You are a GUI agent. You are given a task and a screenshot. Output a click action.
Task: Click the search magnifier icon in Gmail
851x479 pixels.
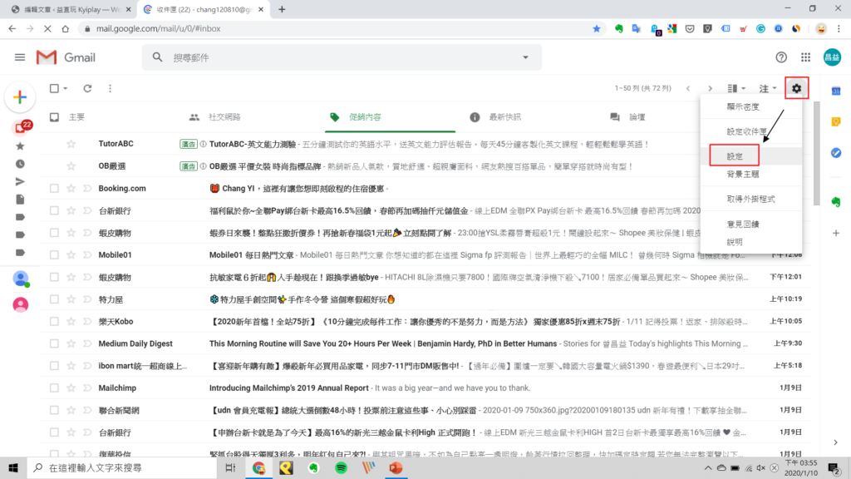tap(157, 57)
